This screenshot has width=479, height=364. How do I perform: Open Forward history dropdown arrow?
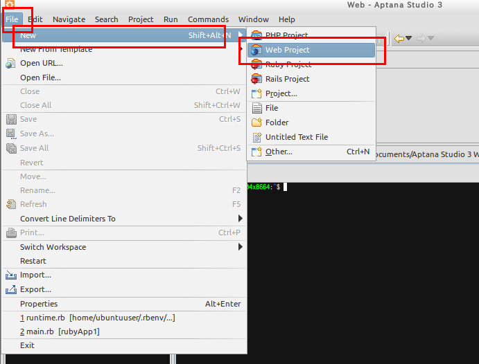pos(430,39)
